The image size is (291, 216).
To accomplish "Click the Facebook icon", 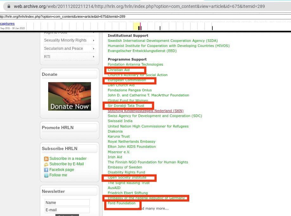I will (x=46, y=170).
